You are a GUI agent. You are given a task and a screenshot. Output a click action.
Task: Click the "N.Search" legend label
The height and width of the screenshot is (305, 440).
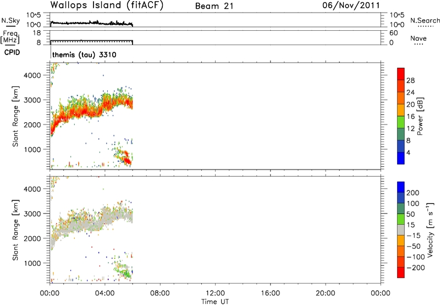click(x=425, y=20)
